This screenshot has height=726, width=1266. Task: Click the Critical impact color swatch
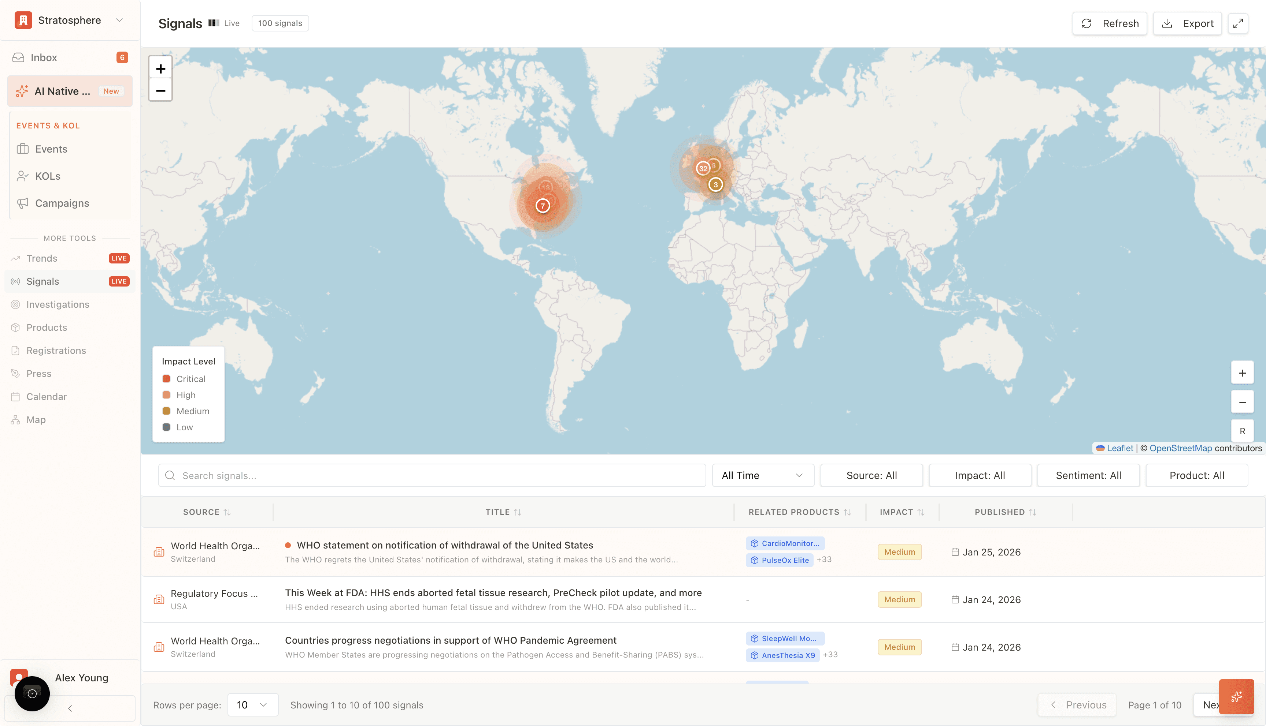[166, 379]
